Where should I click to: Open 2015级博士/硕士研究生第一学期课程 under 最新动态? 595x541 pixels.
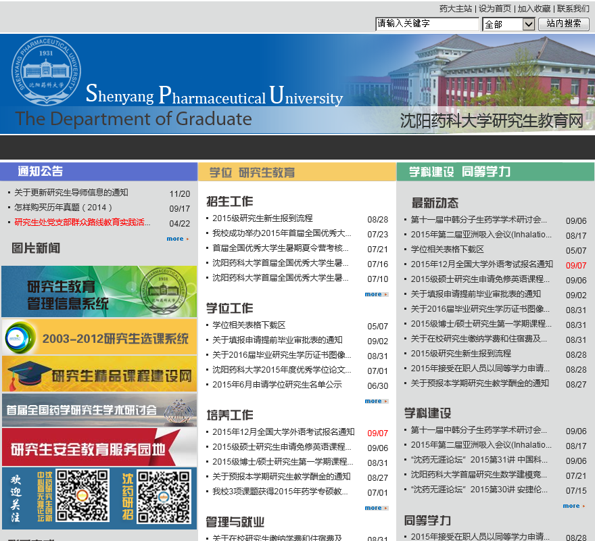tap(481, 323)
